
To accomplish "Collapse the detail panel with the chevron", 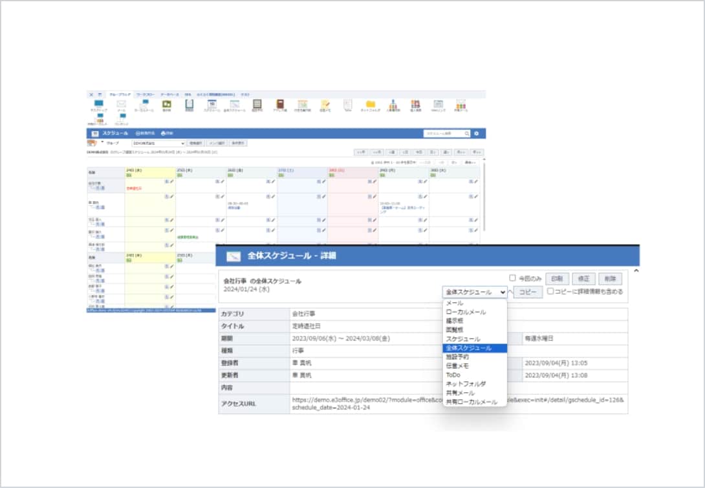I will pyautogui.click(x=636, y=271).
